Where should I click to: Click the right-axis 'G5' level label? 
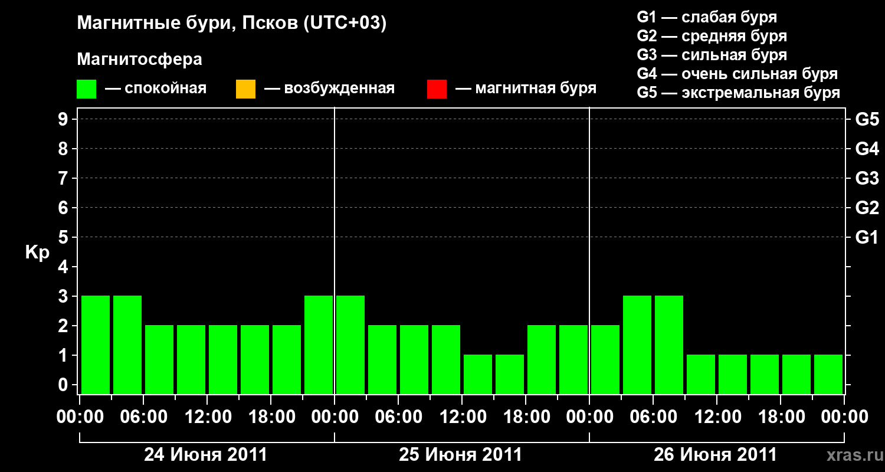[867, 120]
